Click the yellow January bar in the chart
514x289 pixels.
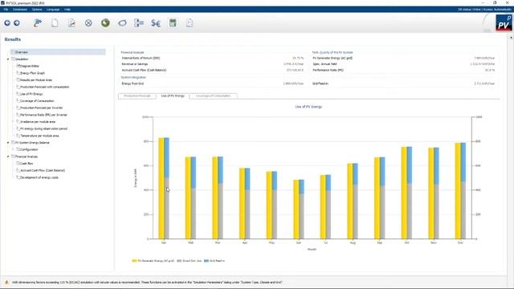click(x=161, y=188)
